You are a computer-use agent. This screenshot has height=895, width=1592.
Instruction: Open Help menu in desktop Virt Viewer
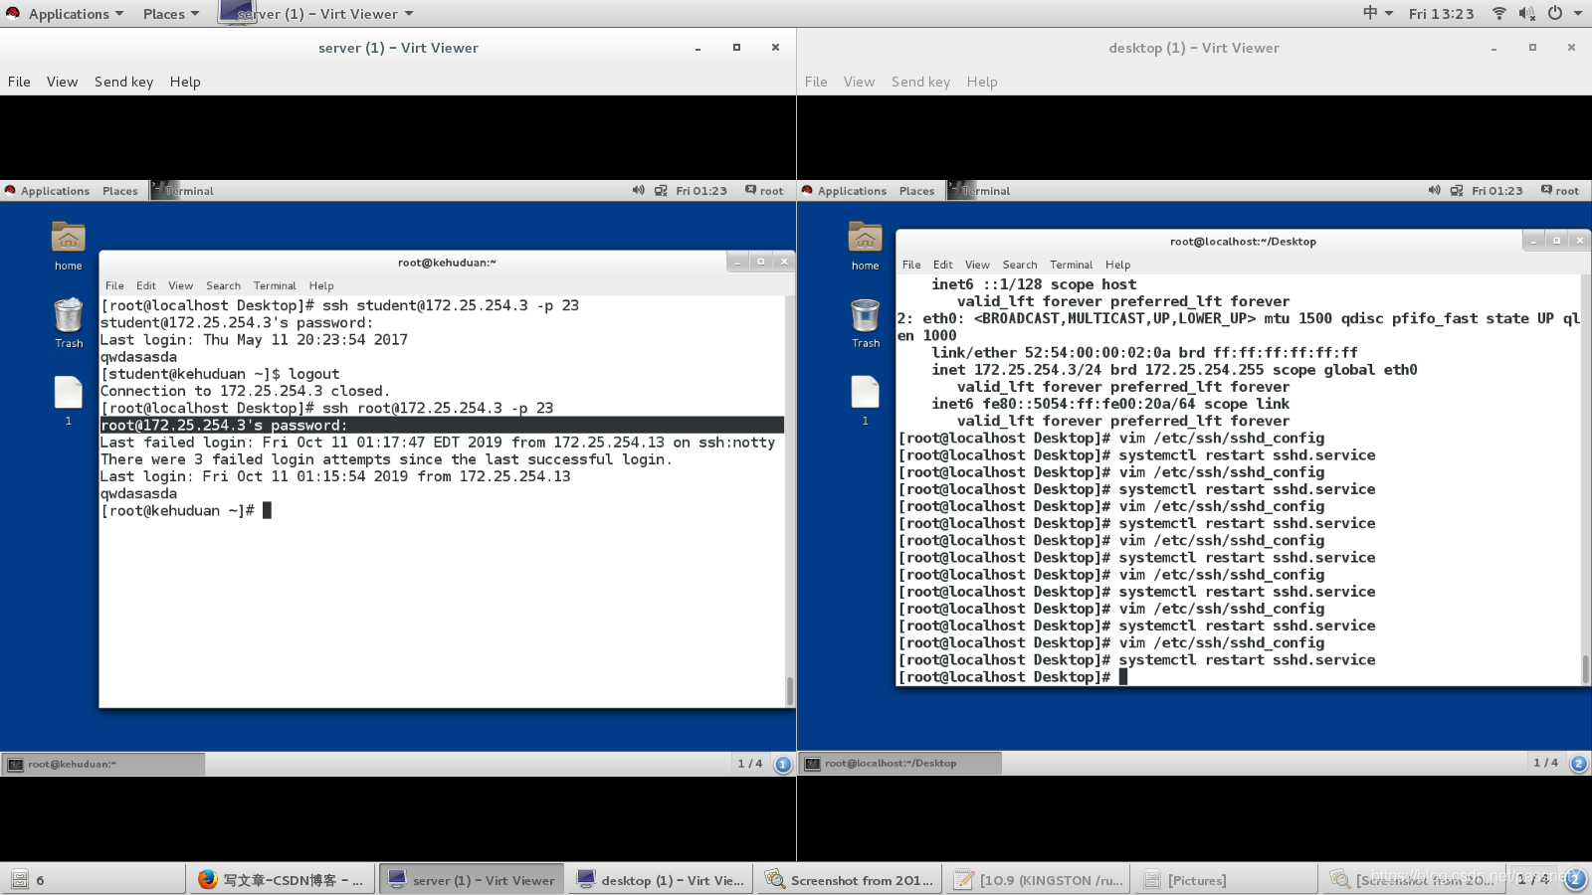point(982,82)
